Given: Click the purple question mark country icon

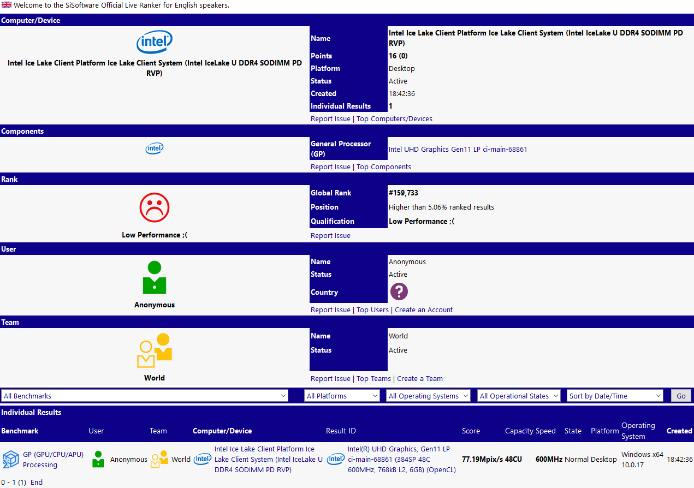Looking at the screenshot, I should click(x=399, y=291).
